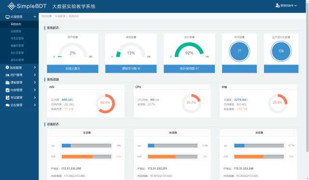Expand the 内容管理 chevron

coord(35,90)
